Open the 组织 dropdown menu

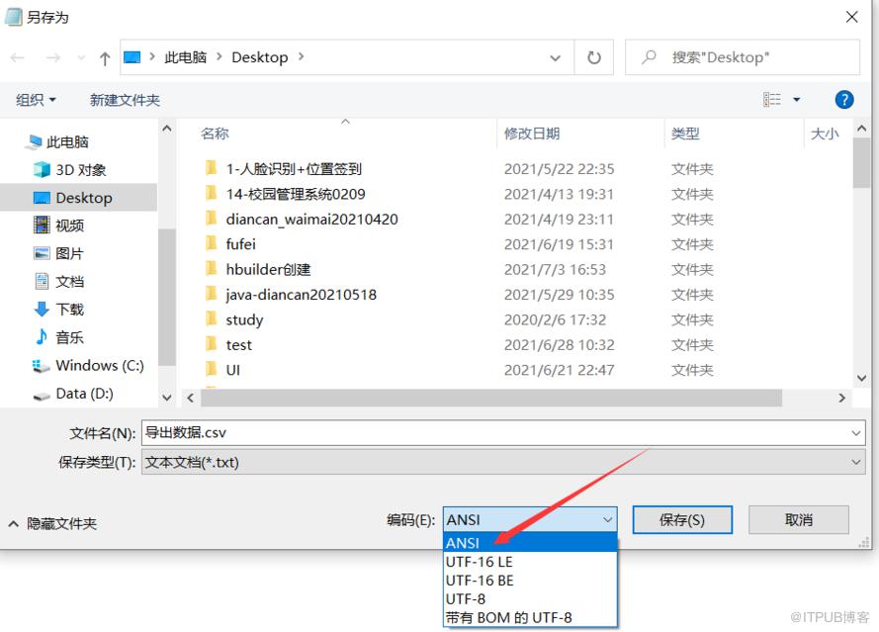36,100
